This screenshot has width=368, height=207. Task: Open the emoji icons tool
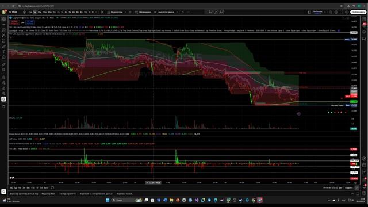[4, 57]
